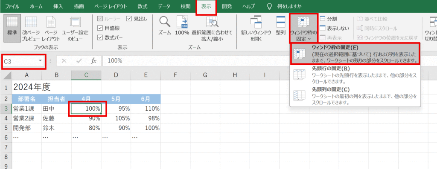Open the 描画 tab

click(79, 6)
